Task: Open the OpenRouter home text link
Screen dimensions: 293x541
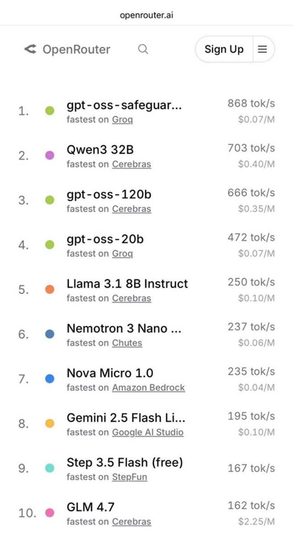Action: pos(76,49)
